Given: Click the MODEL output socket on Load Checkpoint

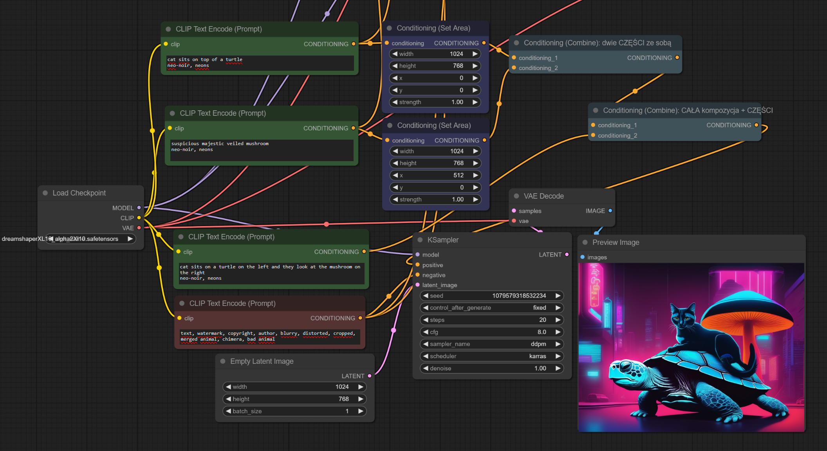Looking at the screenshot, I should tap(139, 208).
